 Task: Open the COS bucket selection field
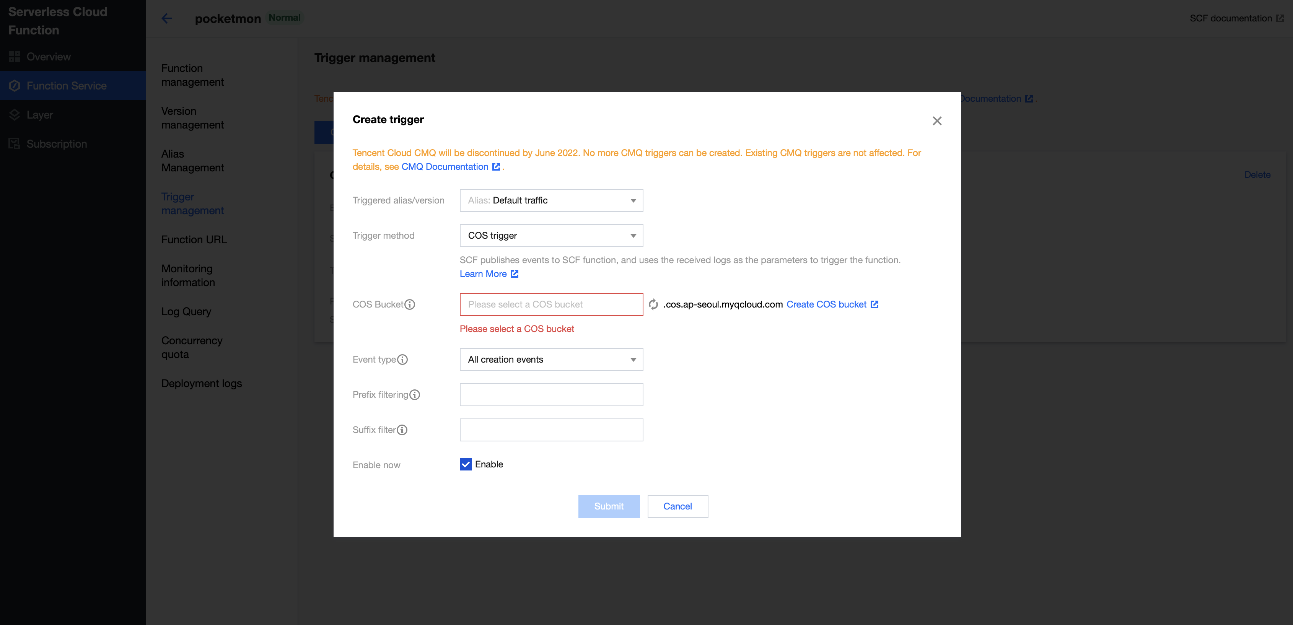[551, 304]
